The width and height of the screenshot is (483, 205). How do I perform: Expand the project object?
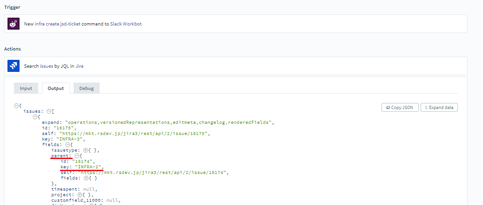(79, 195)
